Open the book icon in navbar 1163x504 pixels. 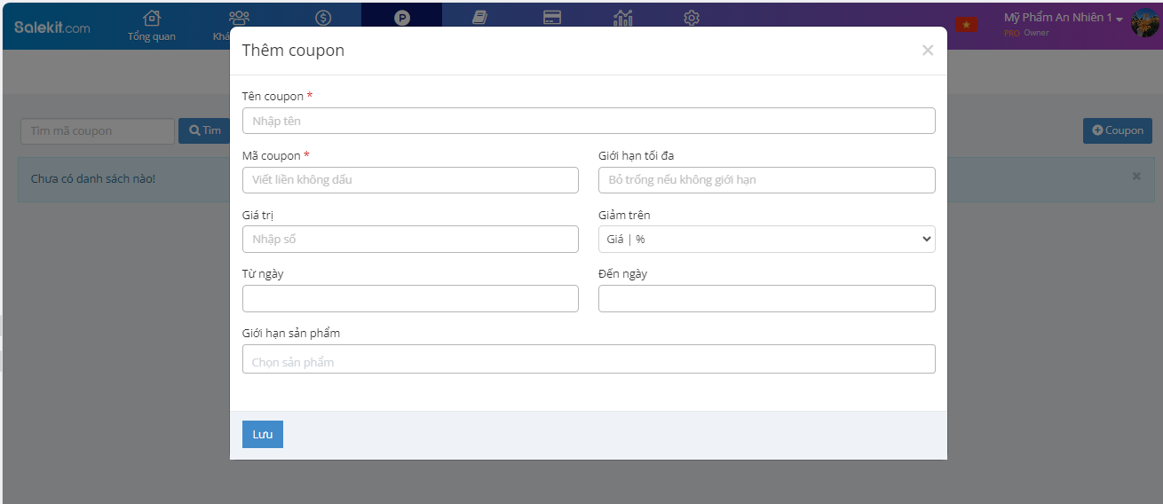pos(479,18)
